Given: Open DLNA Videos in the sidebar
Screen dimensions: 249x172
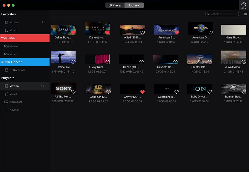Looking at the screenshot, I should (x=25, y=46).
